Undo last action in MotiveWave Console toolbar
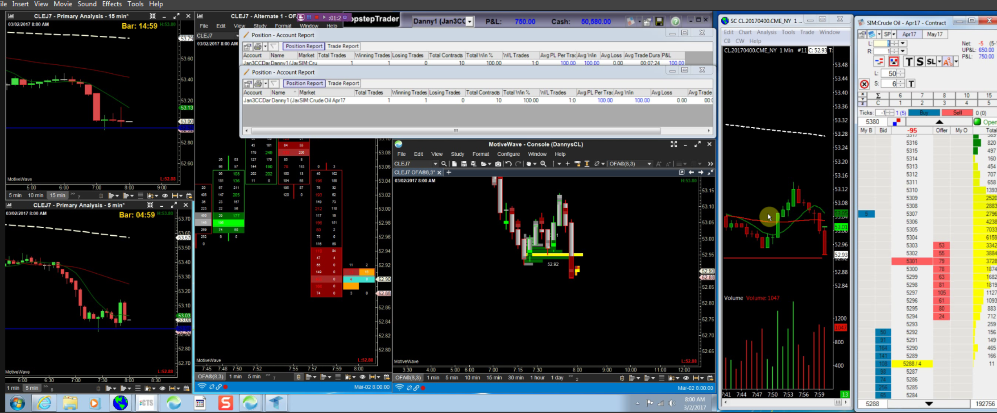 [x=508, y=164]
